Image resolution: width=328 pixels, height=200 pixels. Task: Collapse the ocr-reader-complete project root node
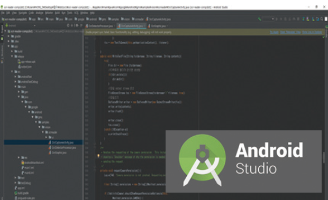(x=5, y=31)
